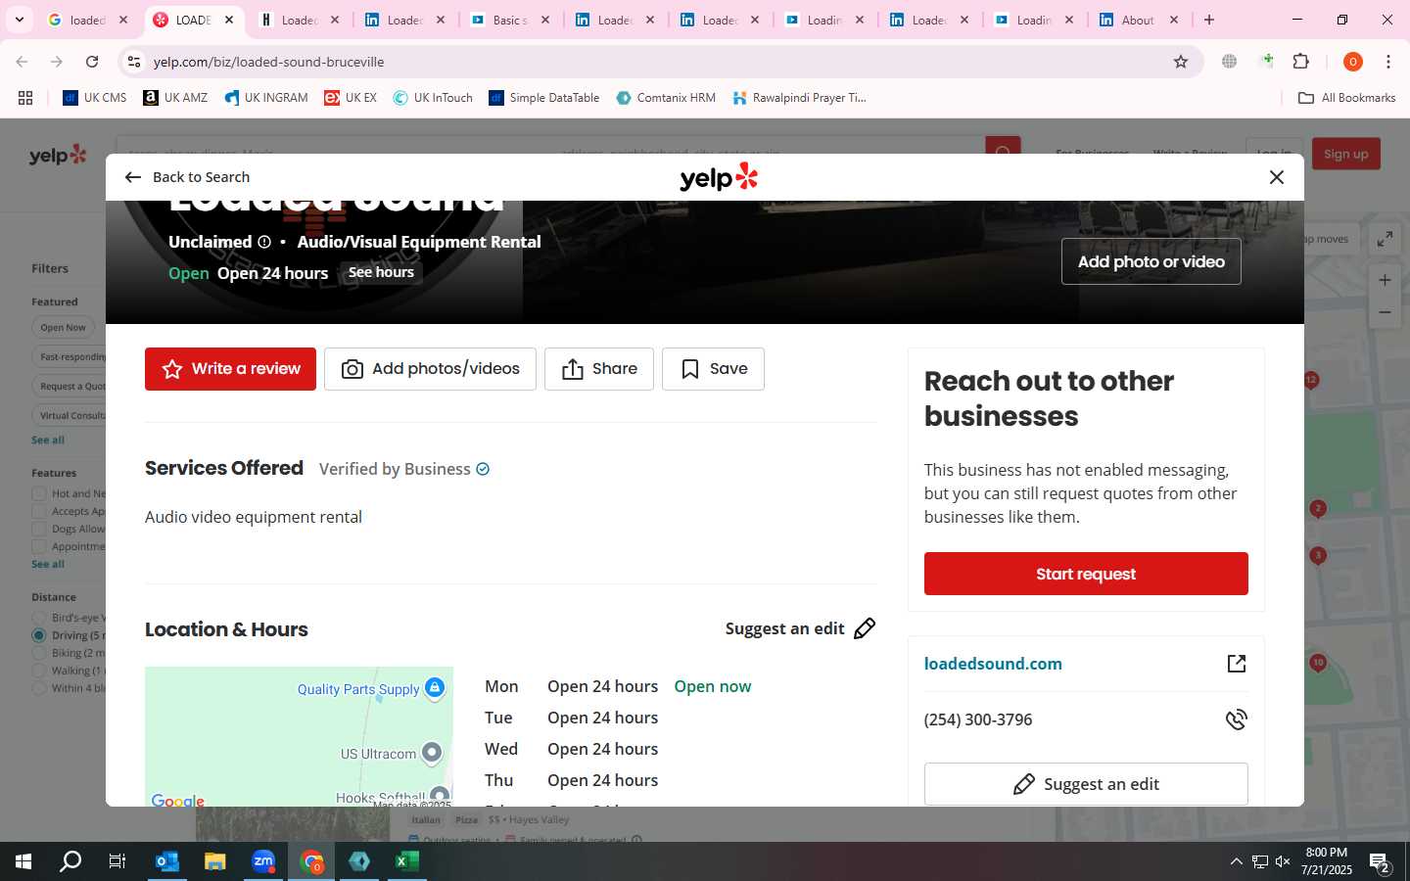Open Outlook from the taskbar
The image size is (1410, 881).
click(166, 861)
